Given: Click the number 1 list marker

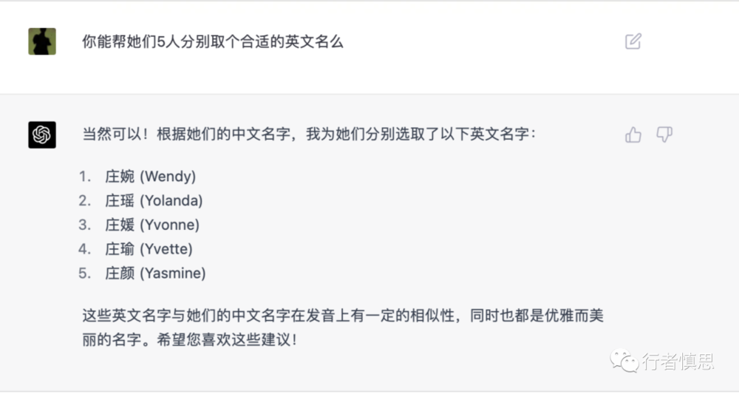Looking at the screenshot, I should pos(86,177).
